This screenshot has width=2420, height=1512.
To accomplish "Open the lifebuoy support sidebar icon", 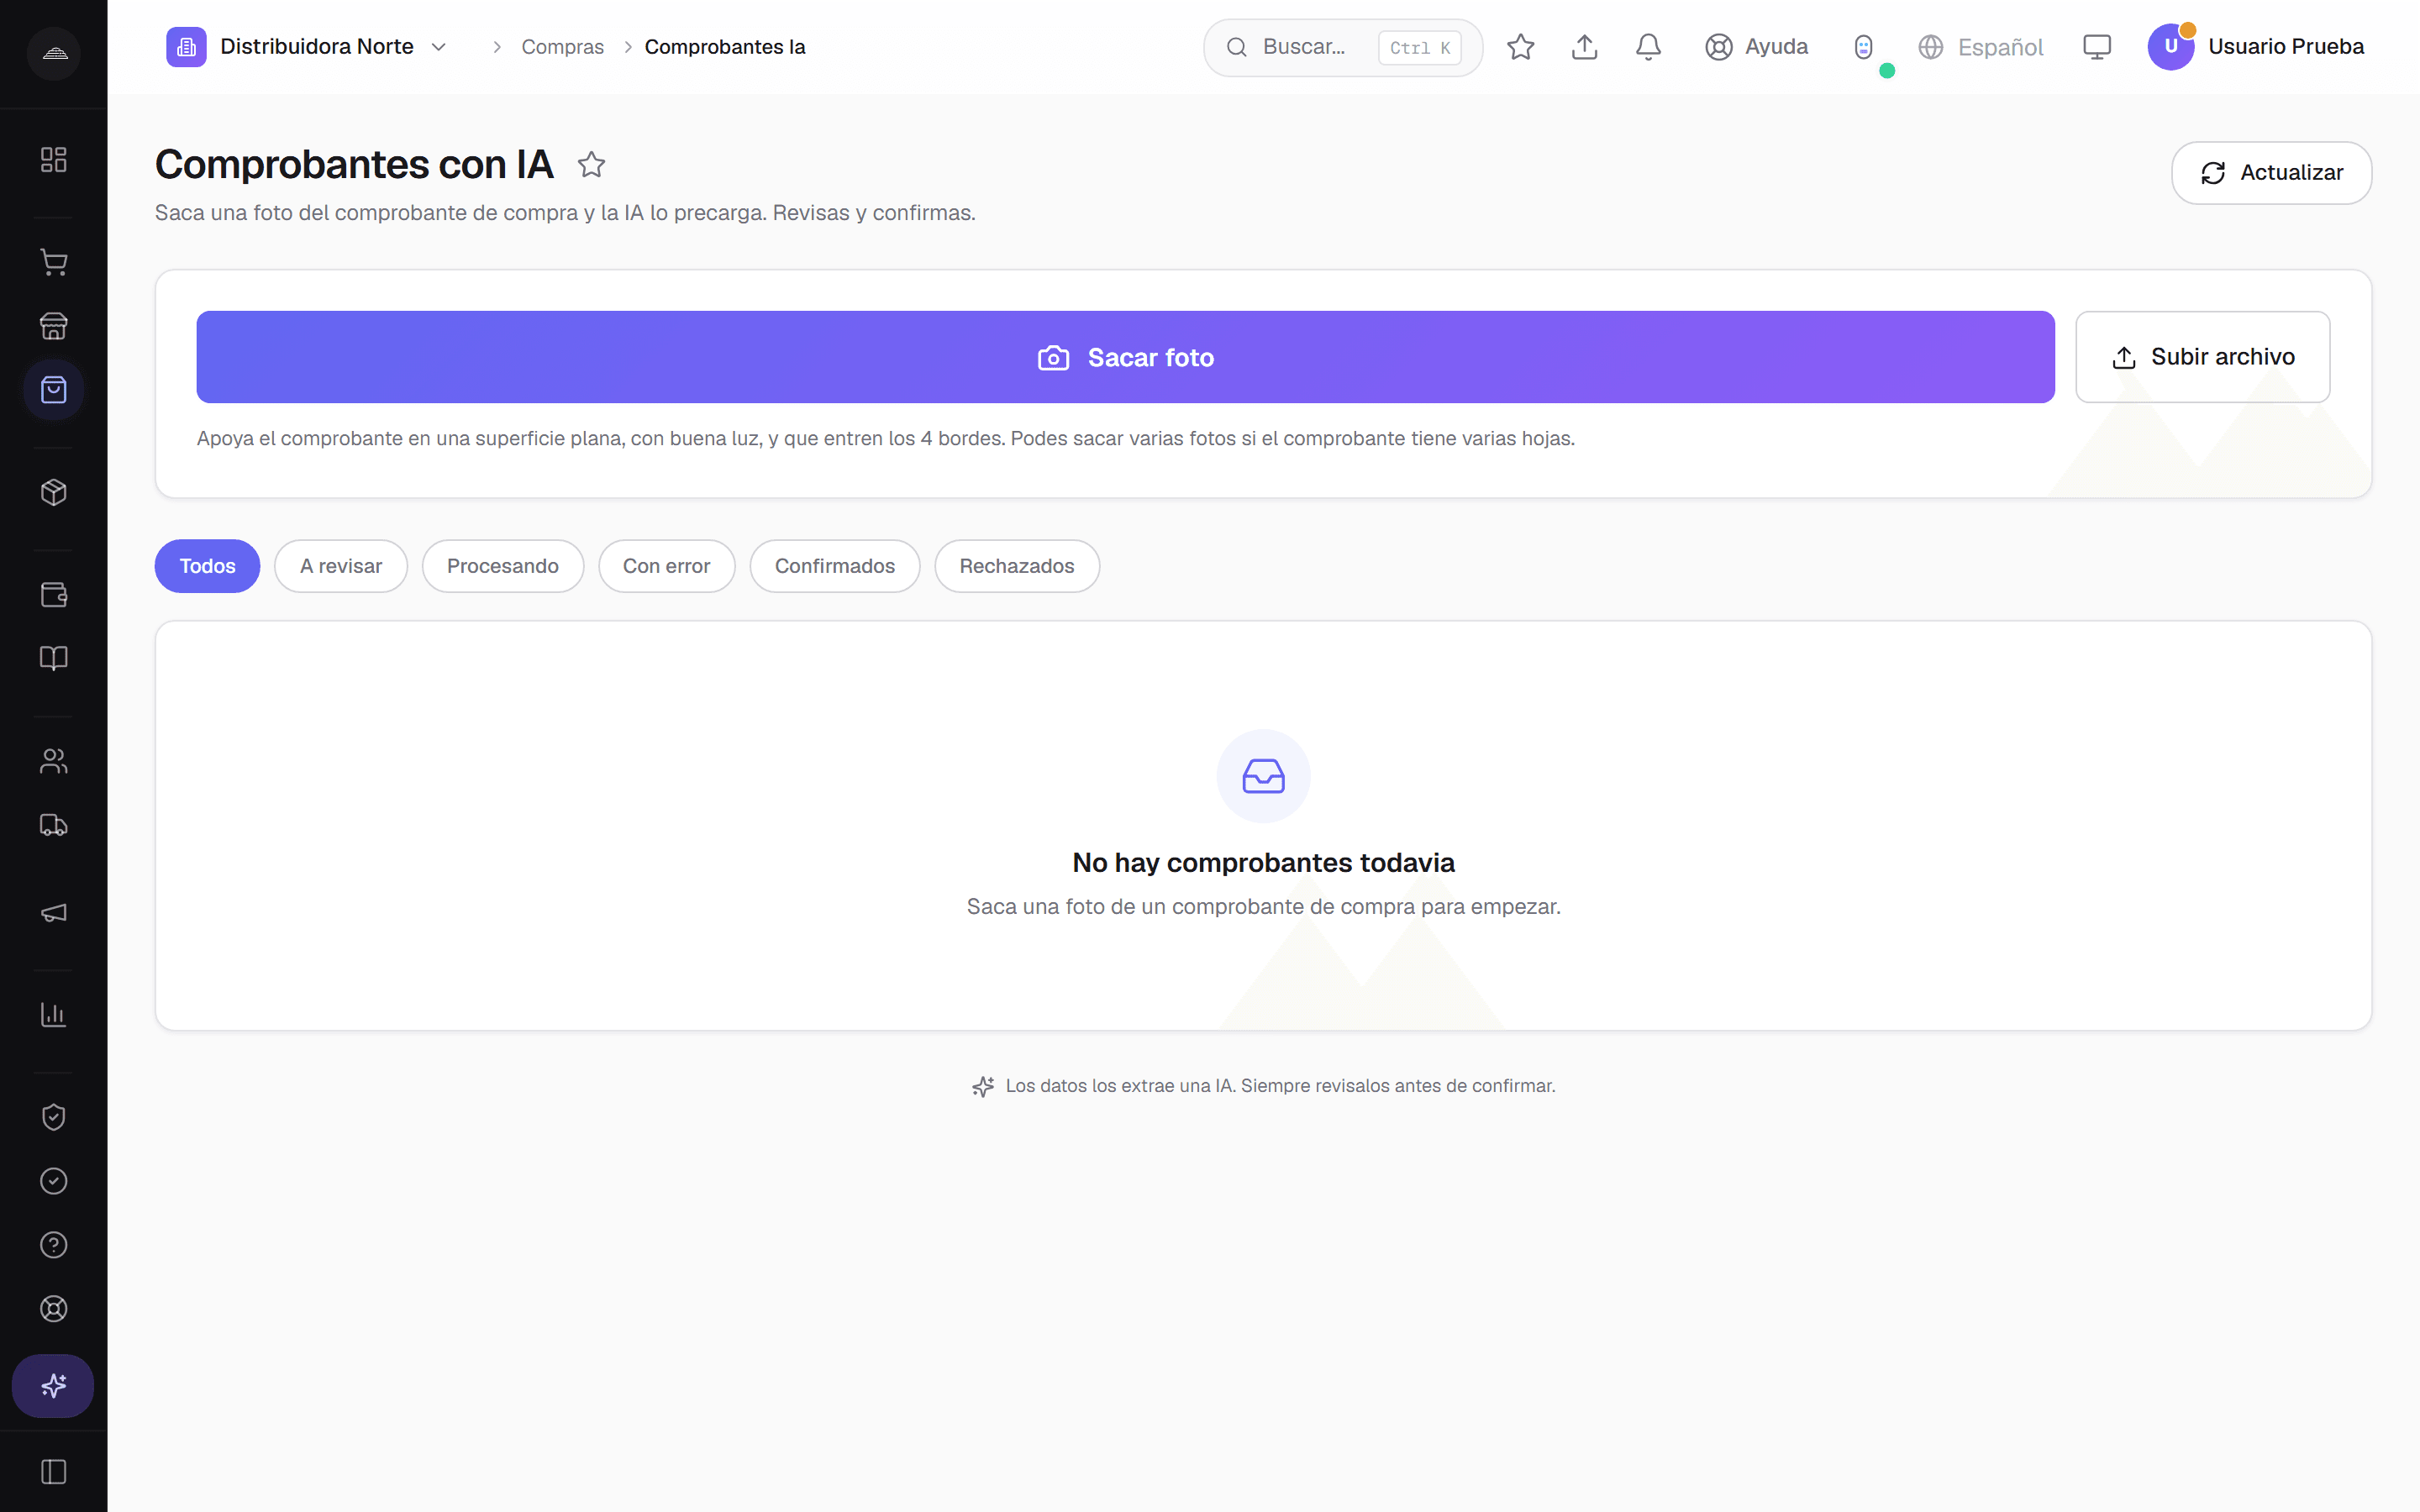I will point(53,1309).
